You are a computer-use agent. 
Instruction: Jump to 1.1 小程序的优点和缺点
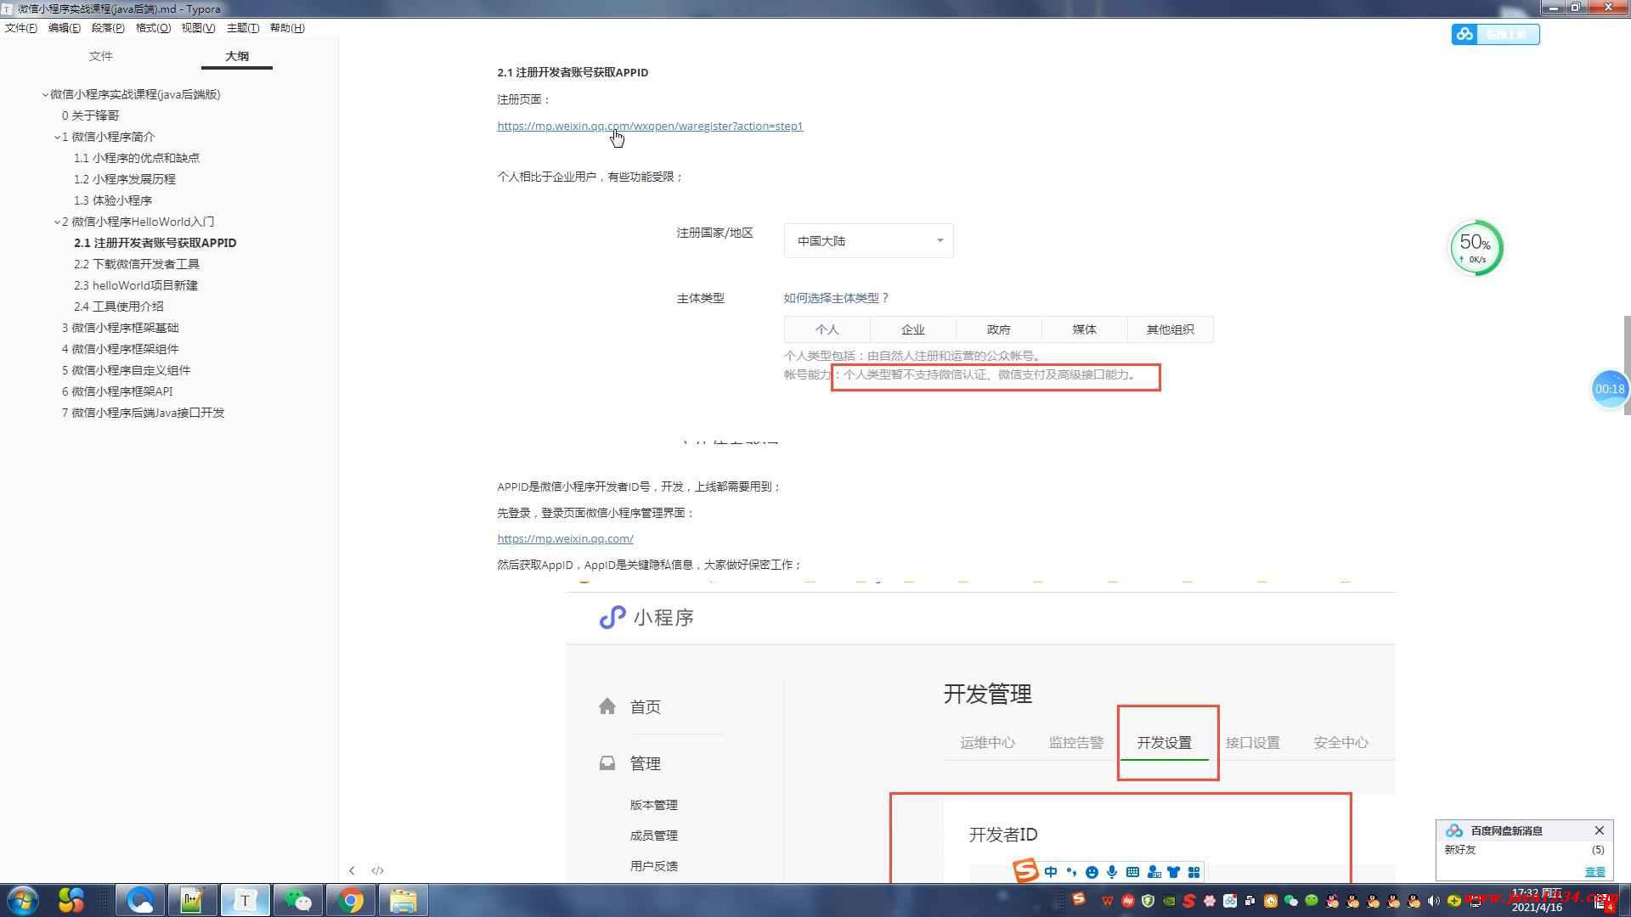tap(137, 158)
